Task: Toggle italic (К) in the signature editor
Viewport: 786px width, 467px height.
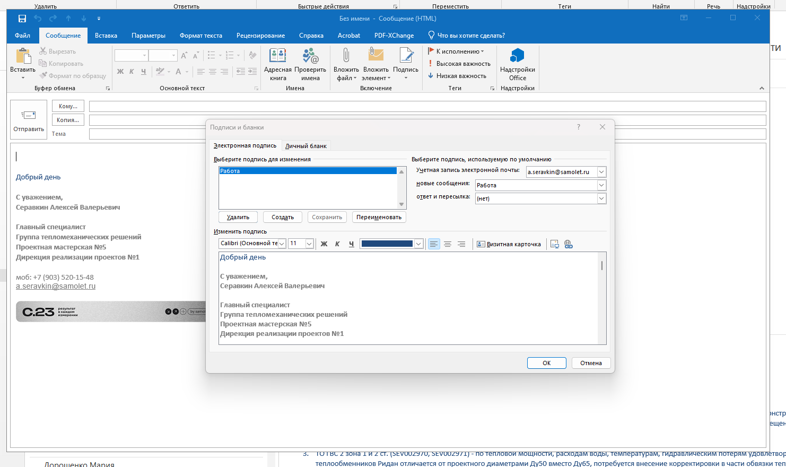Action: tap(337, 244)
